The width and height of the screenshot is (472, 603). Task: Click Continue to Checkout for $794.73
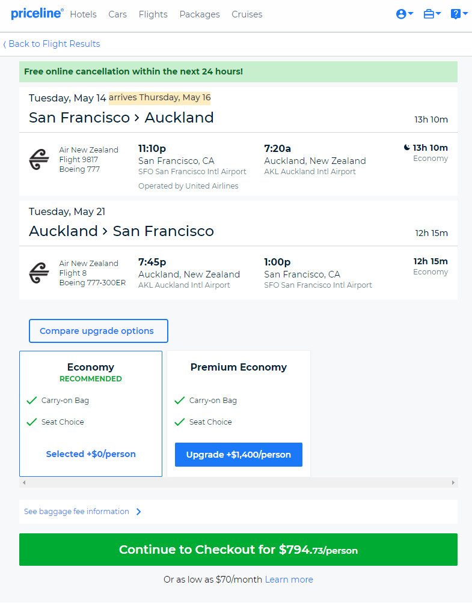click(x=238, y=549)
